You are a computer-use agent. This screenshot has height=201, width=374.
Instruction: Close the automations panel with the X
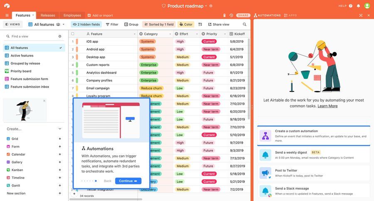[x=369, y=15]
